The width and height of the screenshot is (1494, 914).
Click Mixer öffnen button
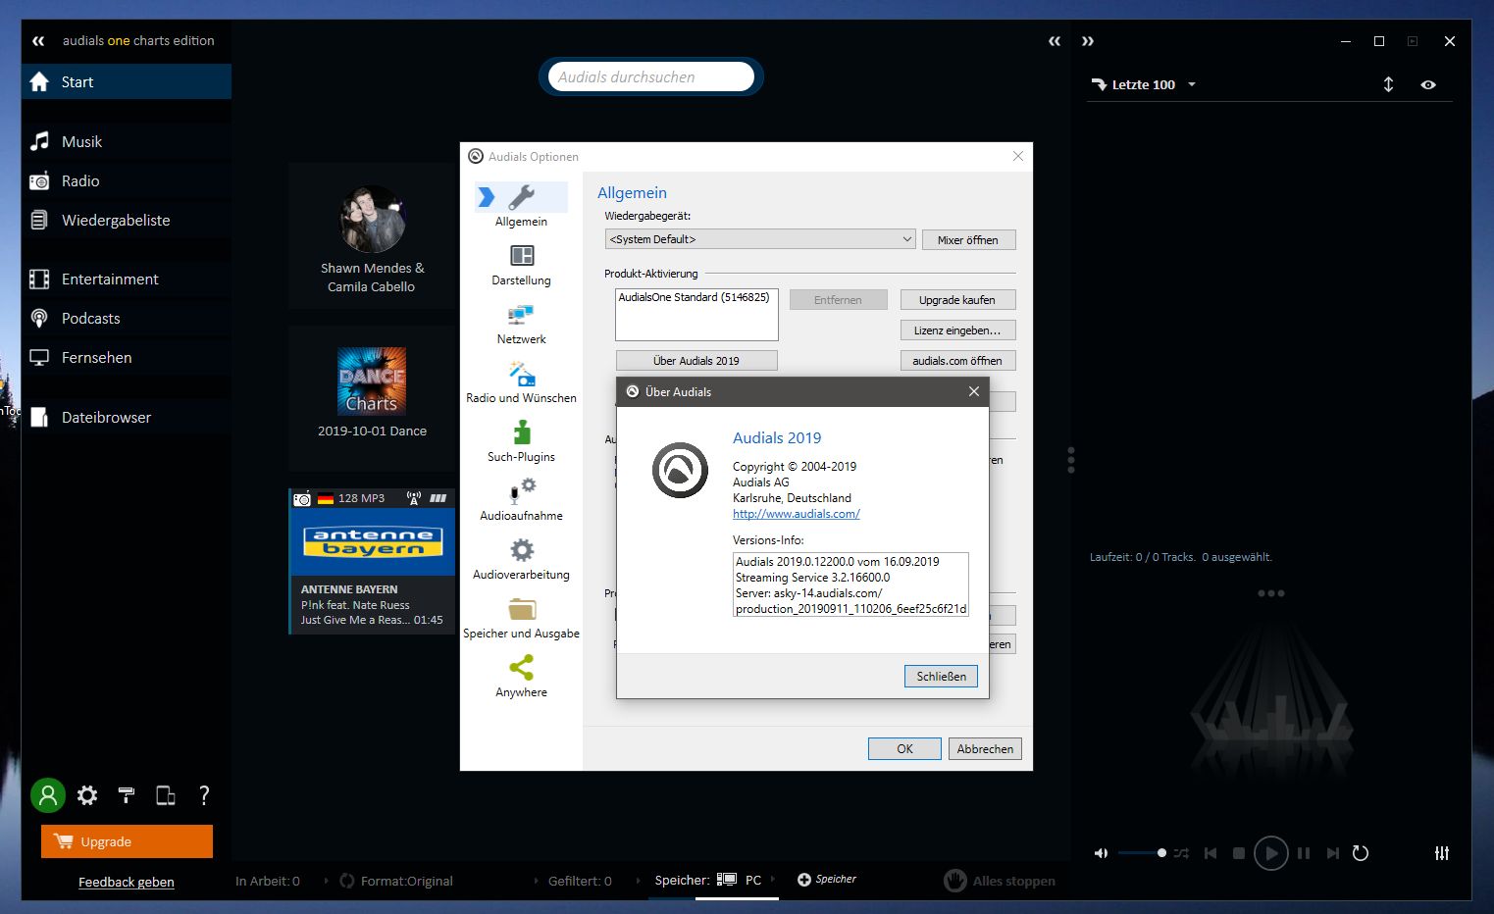point(968,240)
